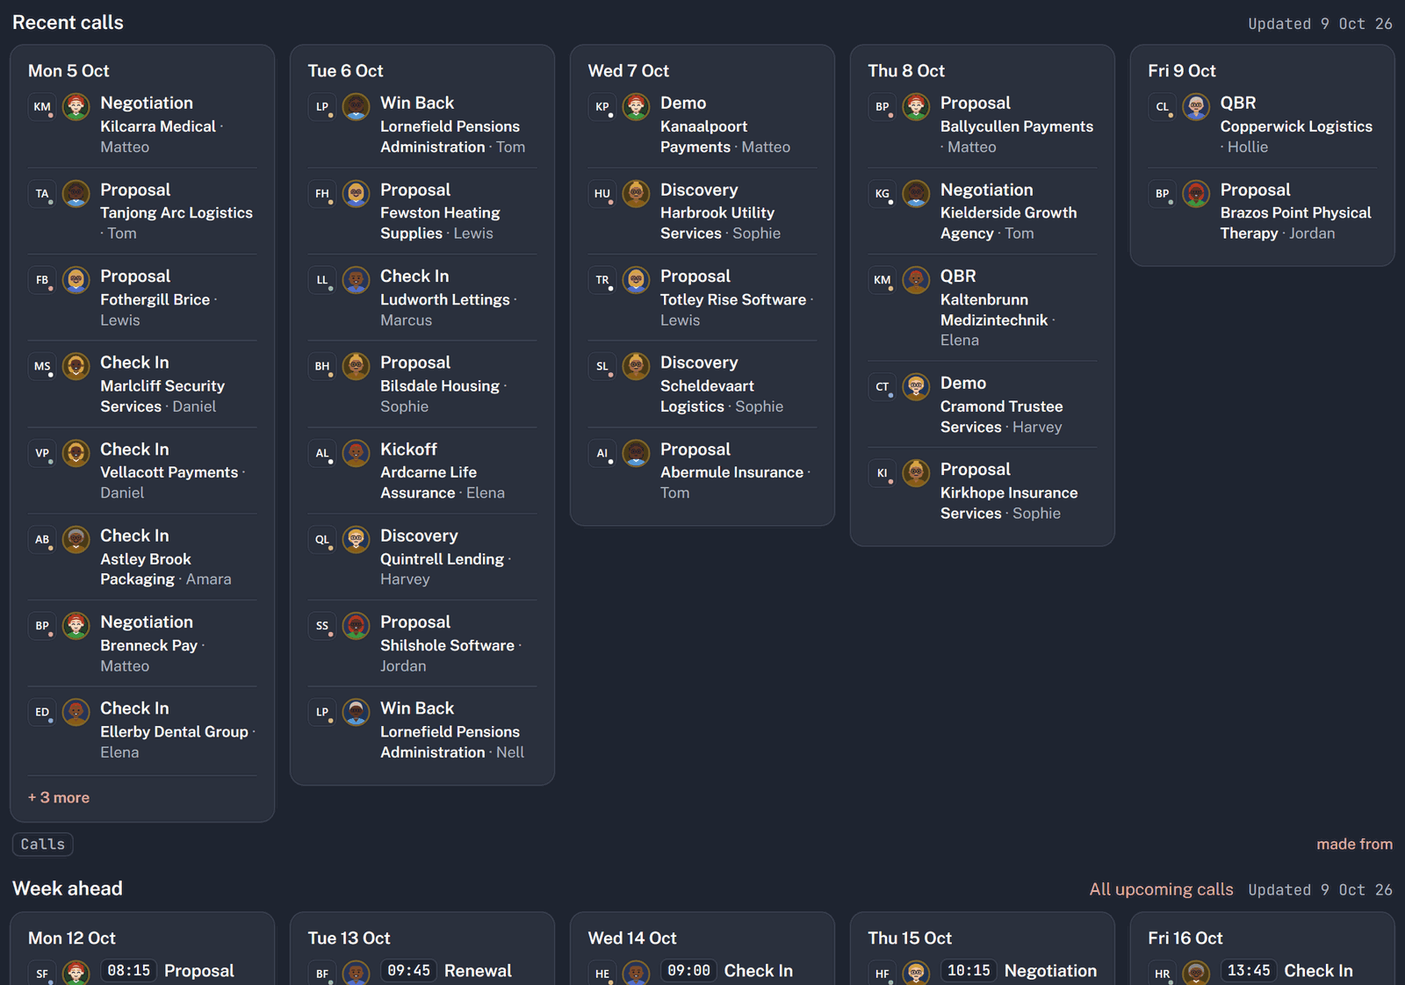
Task: Click the QL badge for Quintrell Lending
Action: 322,540
